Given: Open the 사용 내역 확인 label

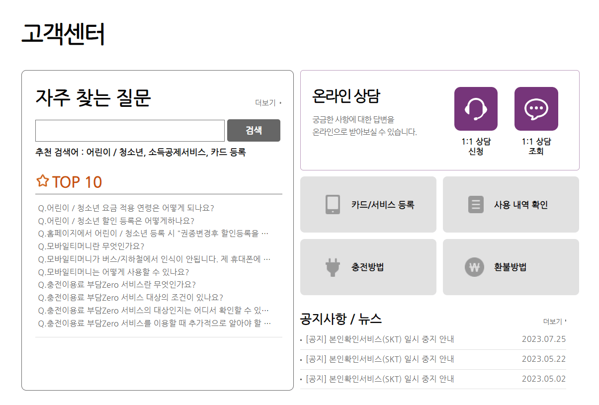Looking at the screenshot, I should coord(521,205).
